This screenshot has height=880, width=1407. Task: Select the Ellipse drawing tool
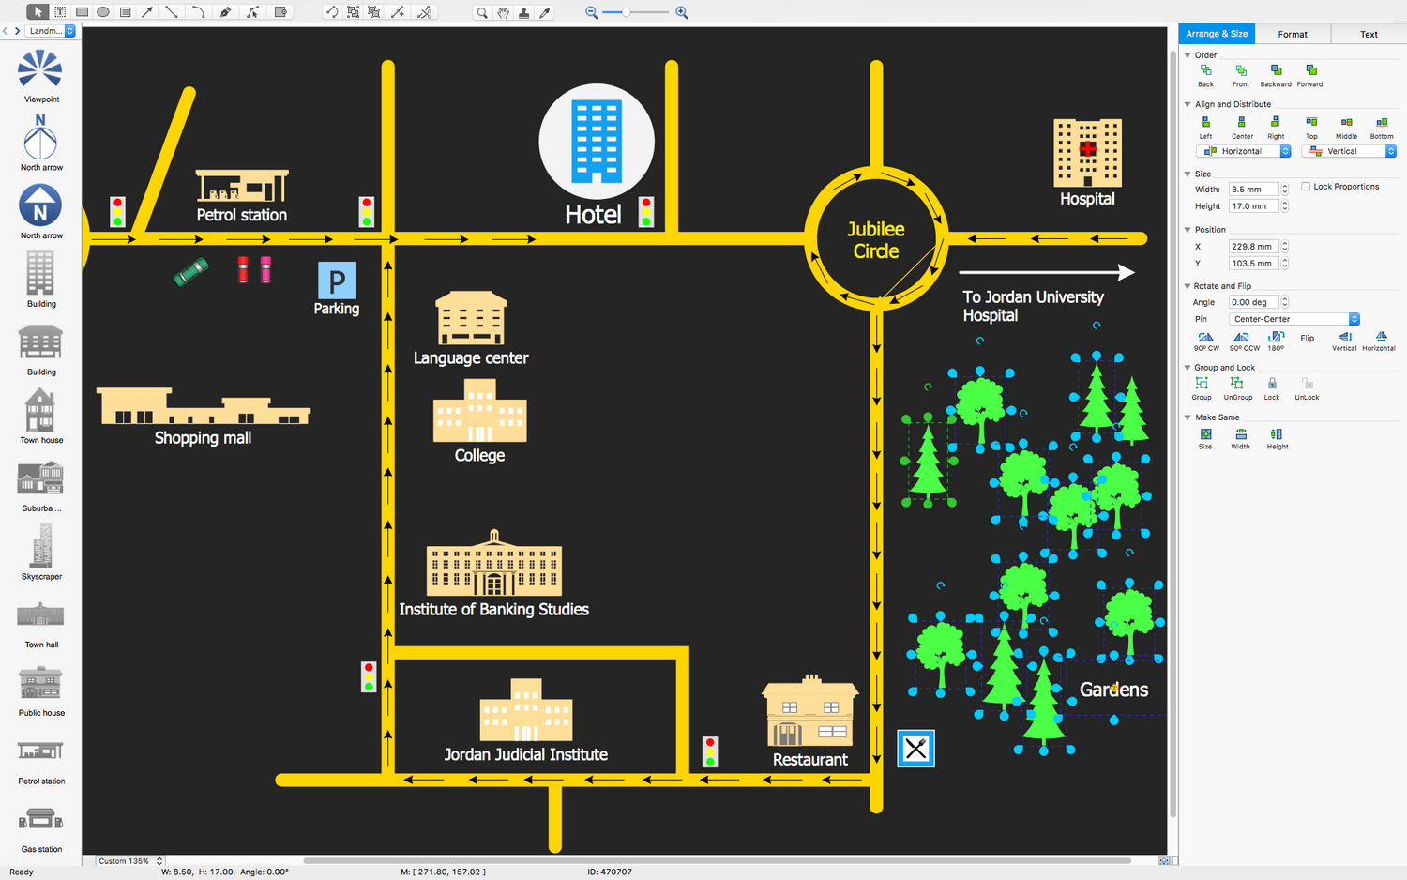point(103,12)
